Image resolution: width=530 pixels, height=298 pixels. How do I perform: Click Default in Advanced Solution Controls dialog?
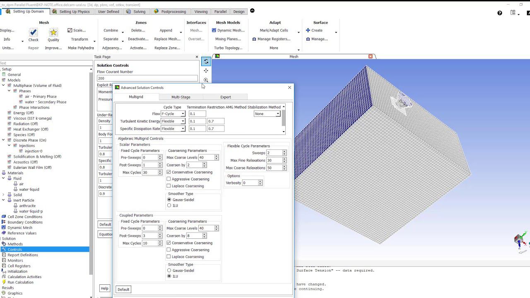coord(123,289)
